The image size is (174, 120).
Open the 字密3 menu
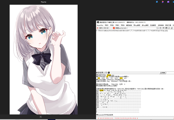[117, 25]
